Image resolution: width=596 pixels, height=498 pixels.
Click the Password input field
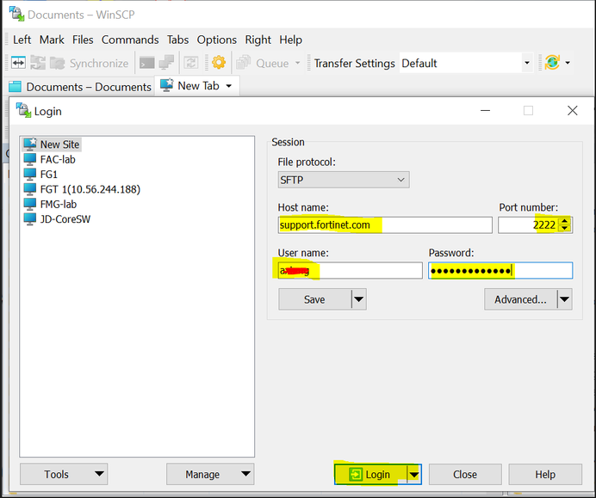(x=500, y=271)
